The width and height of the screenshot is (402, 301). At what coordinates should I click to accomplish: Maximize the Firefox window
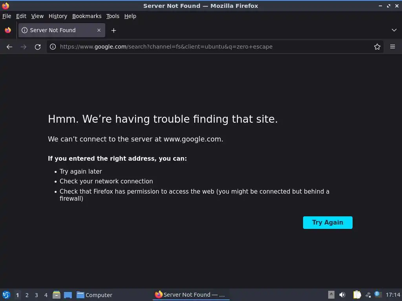(x=389, y=6)
